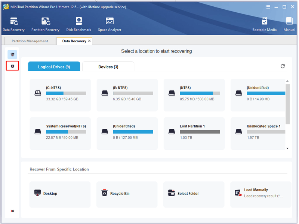Select the C: NTFS drive
The image size is (299, 224).
(60, 95)
